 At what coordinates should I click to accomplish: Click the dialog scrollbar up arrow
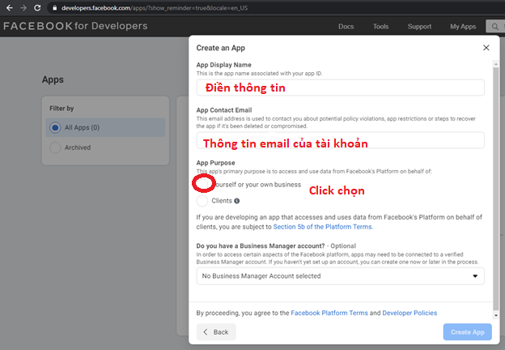[x=496, y=64]
